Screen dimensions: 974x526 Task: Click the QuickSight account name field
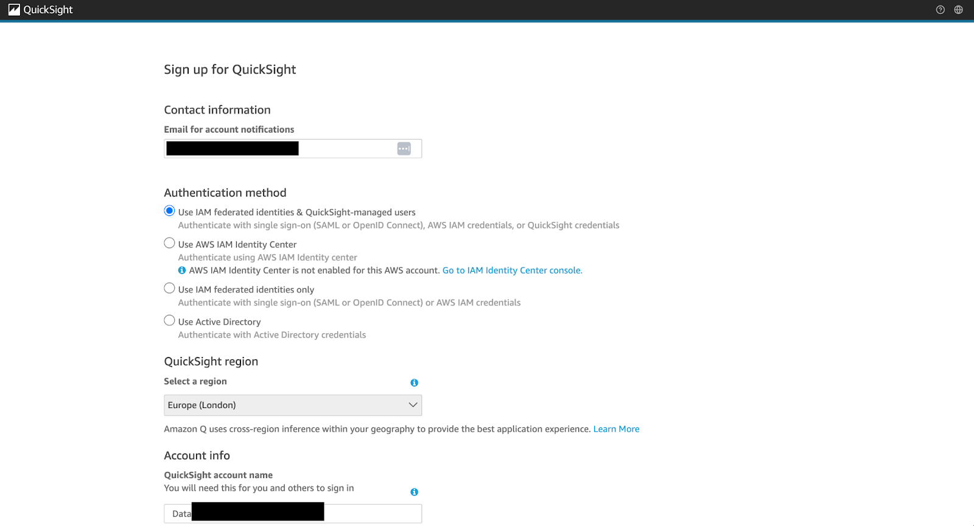pyautogui.click(x=293, y=514)
